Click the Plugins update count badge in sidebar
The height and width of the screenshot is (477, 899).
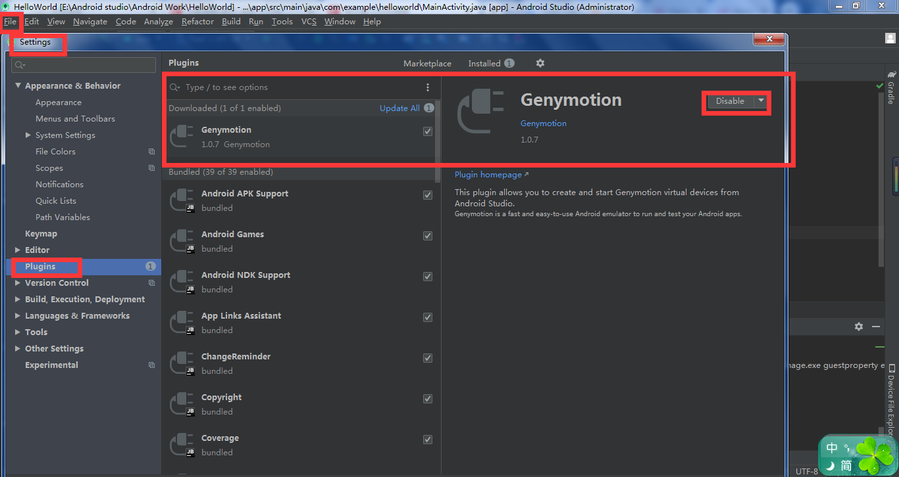tap(151, 267)
